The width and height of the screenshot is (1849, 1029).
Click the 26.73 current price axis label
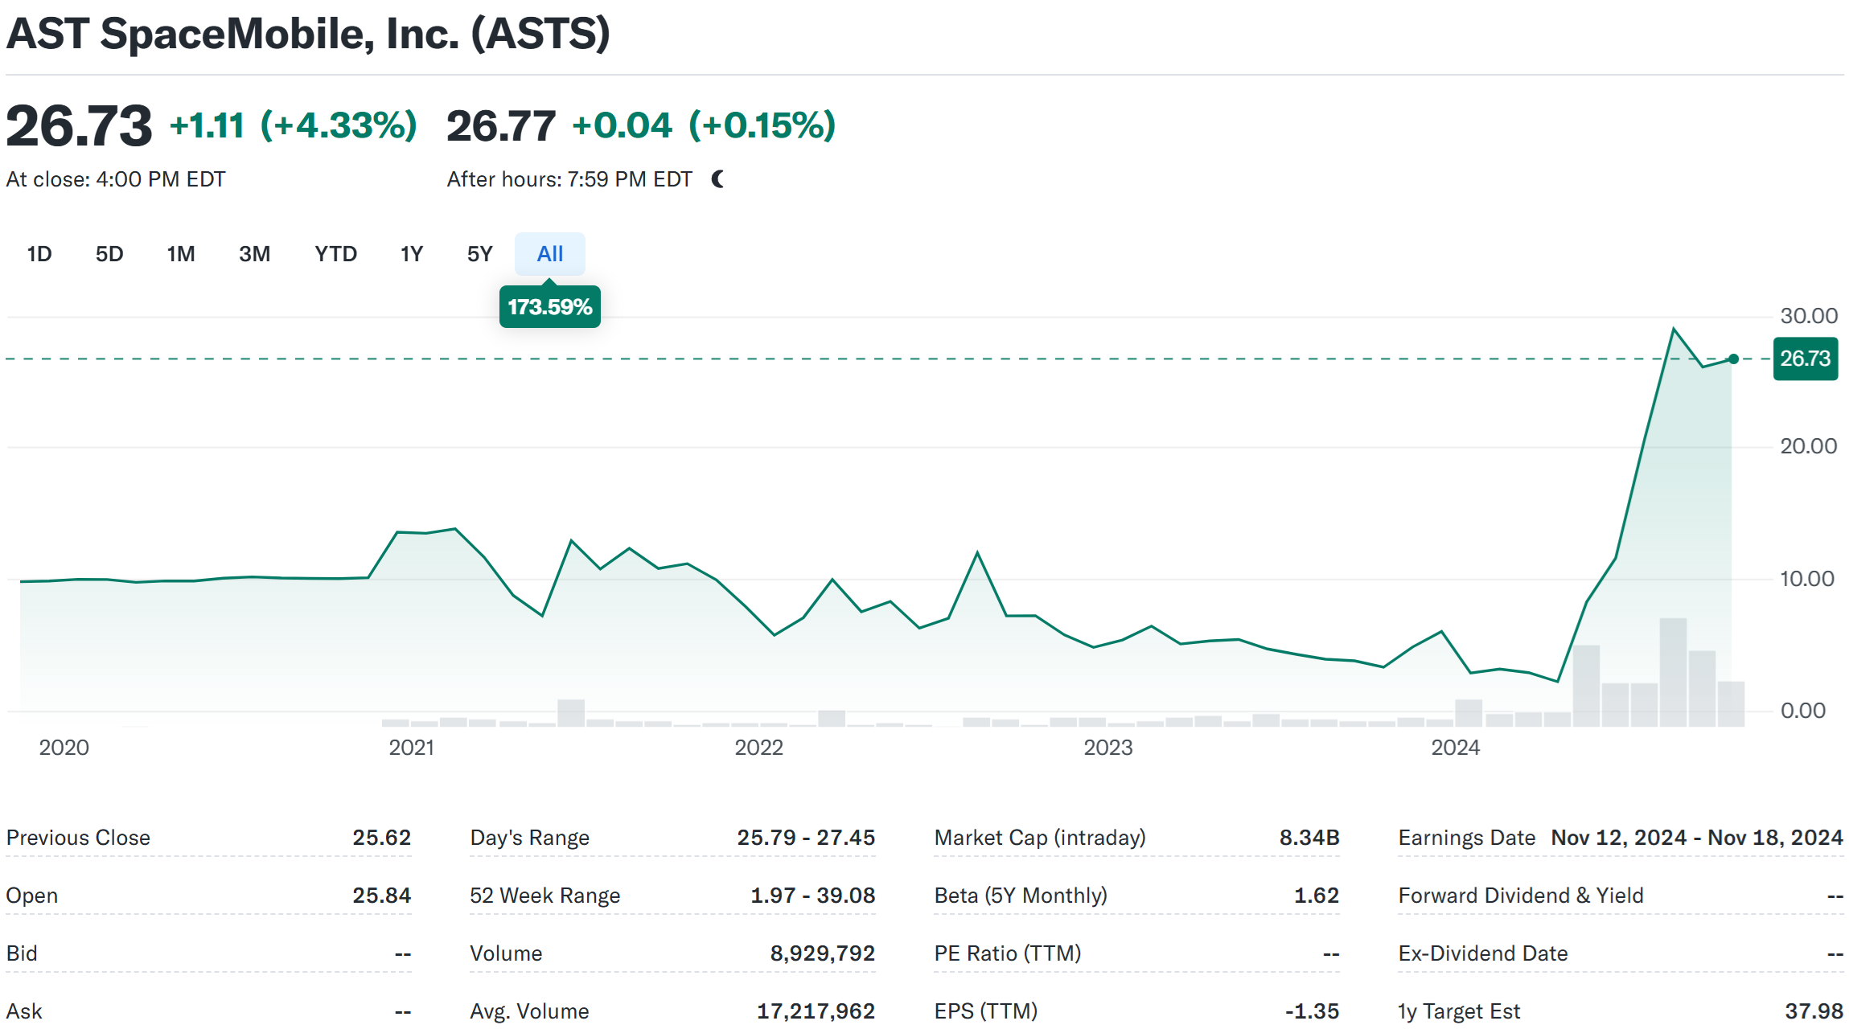pyautogui.click(x=1805, y=359)
